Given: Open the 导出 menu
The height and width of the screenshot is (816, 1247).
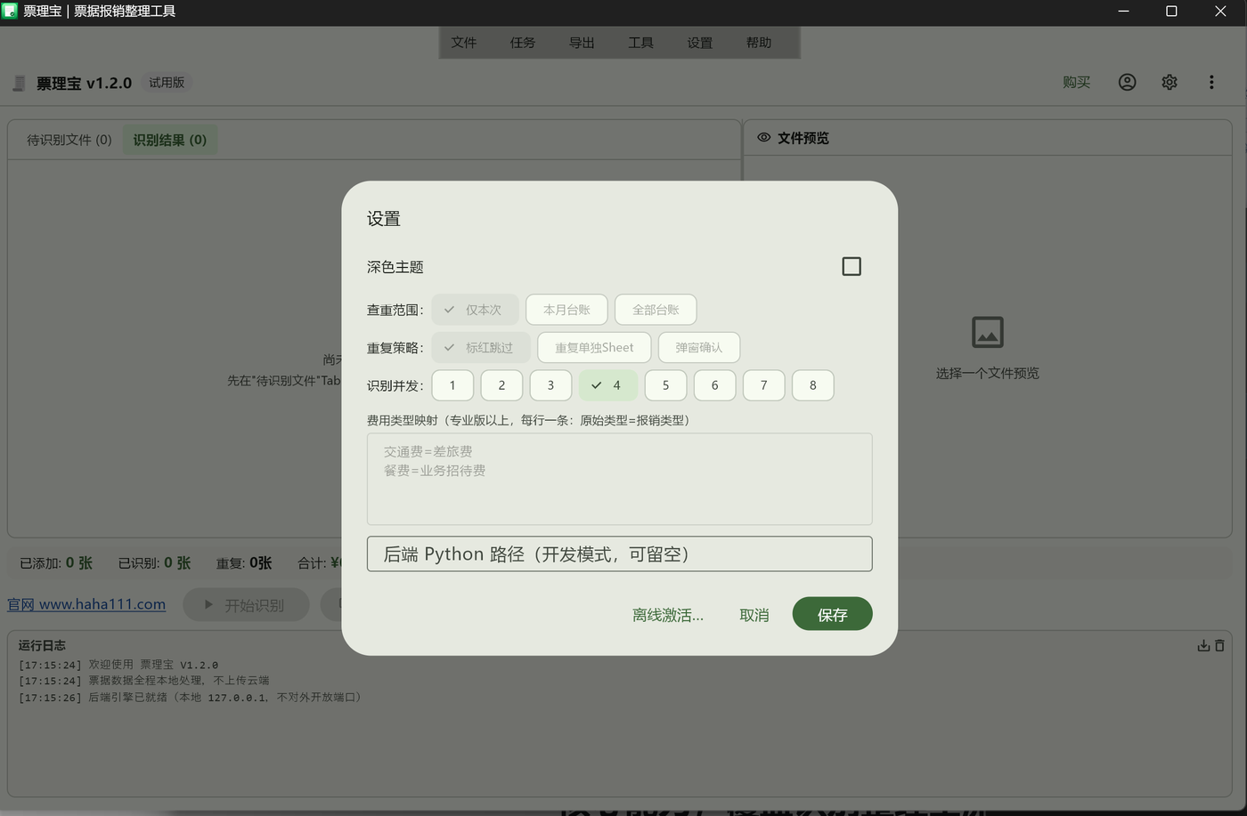Looking at the screenshot, I should point(582,43).
